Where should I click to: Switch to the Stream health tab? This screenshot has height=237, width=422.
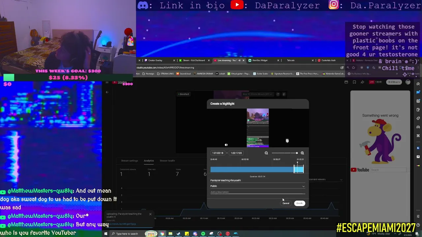coord(167,161)
